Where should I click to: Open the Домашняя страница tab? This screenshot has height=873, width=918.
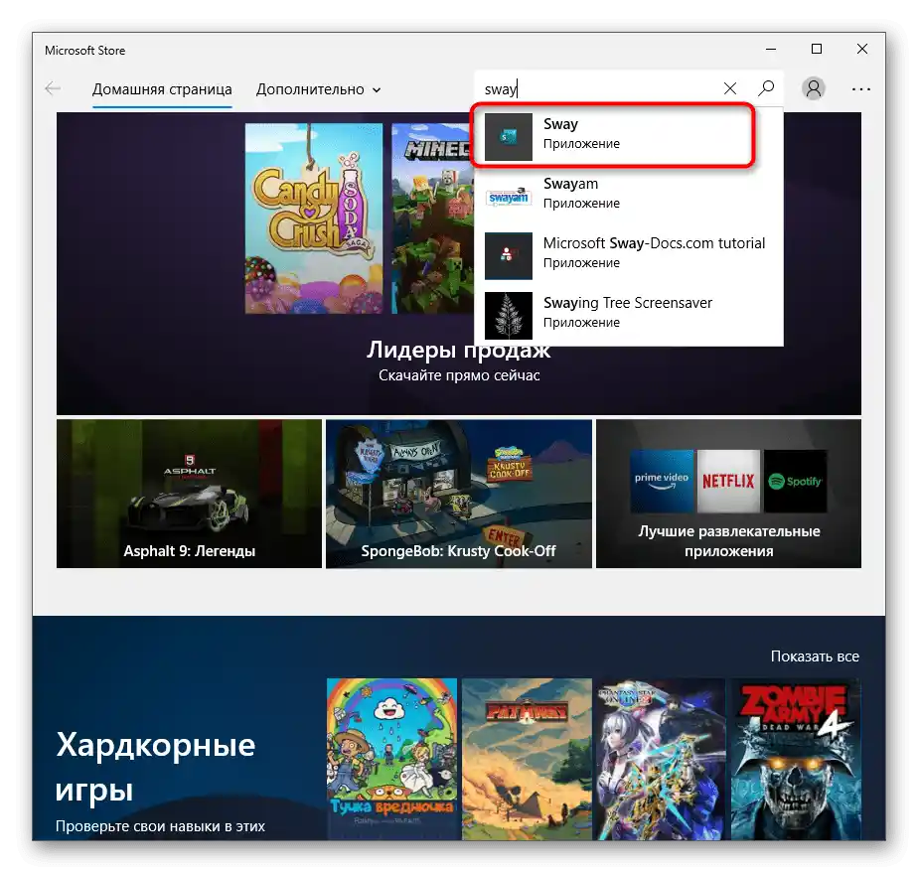(x=162, y=89)
